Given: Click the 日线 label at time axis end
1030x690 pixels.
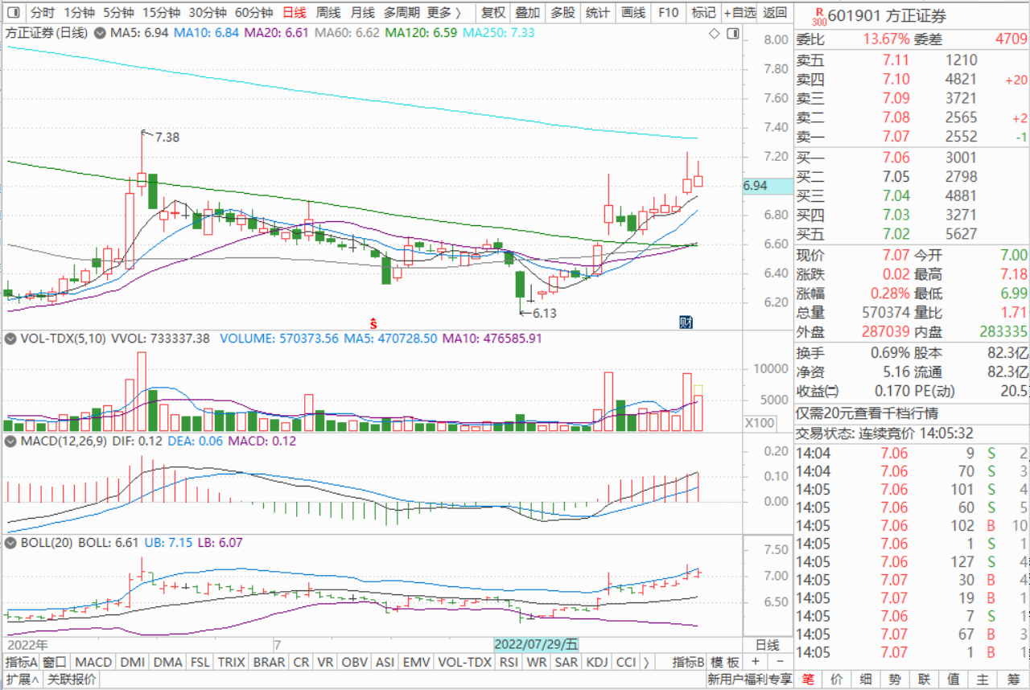Looking at the screenshot, I should tap(768, 645).
